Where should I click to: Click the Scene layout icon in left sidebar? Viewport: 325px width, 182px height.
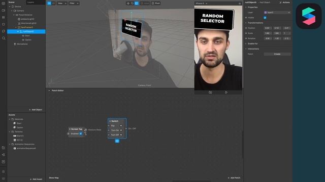[x=4, y=4]
